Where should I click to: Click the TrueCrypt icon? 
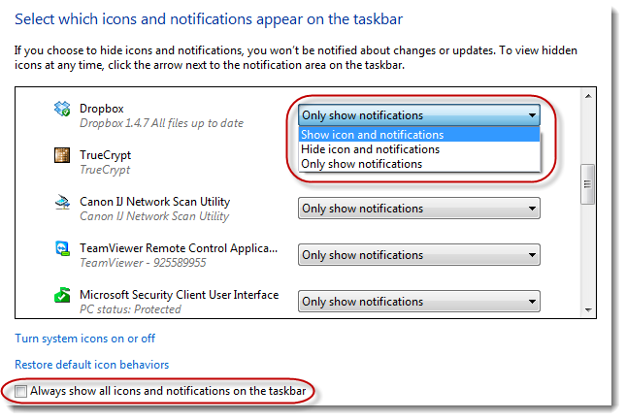[63, 155]
